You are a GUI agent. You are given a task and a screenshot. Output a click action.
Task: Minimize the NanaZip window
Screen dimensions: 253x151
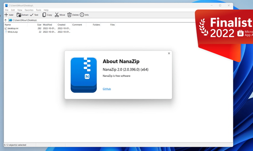(x=211, y=6)
